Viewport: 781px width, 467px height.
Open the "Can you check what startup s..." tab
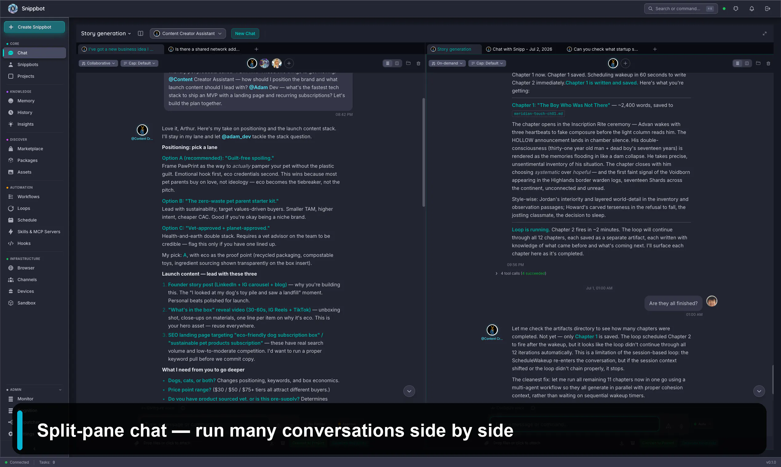point(605,49)
